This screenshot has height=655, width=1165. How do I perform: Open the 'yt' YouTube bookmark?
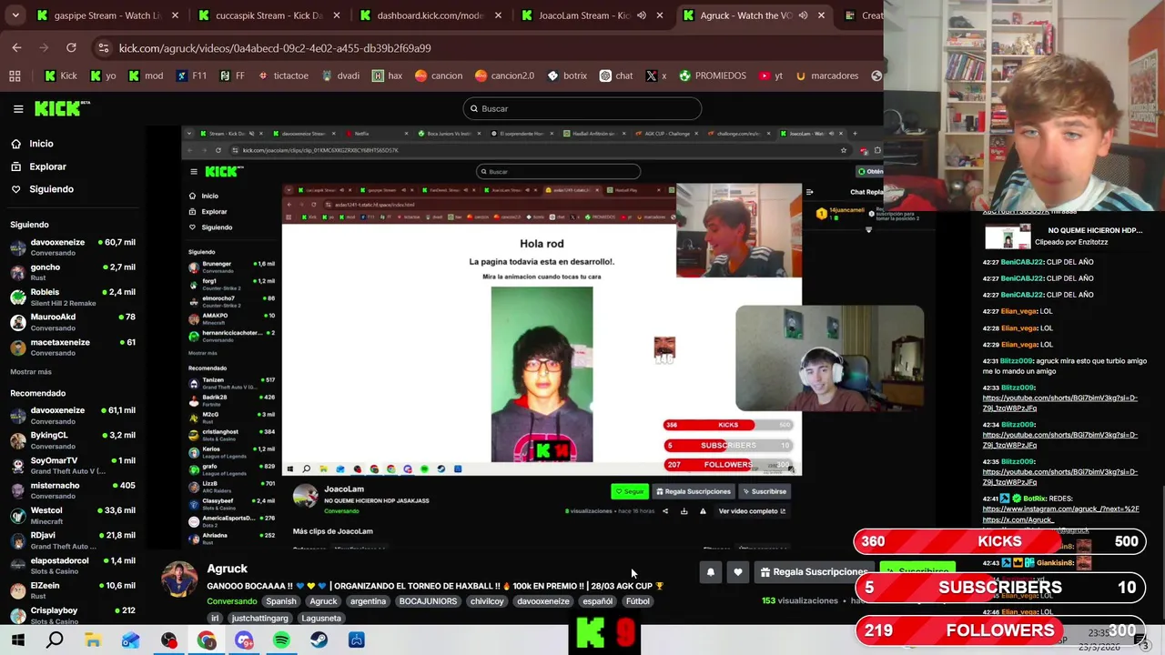click(x=770, y=76)
